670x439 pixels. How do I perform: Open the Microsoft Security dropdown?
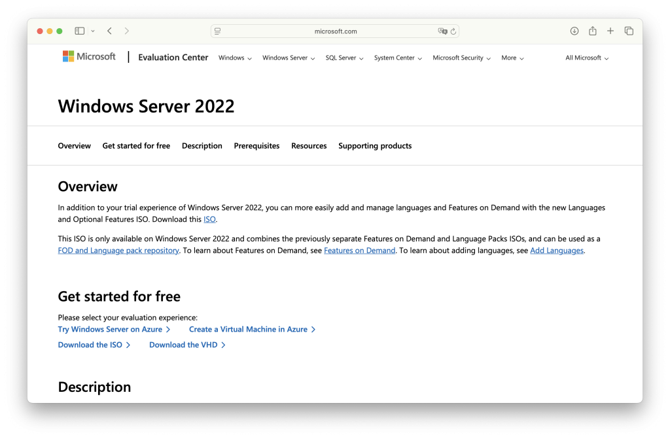coord(461,58)
